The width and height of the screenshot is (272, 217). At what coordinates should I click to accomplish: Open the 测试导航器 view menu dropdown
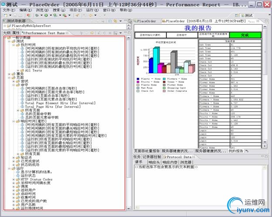coord(121,21)
